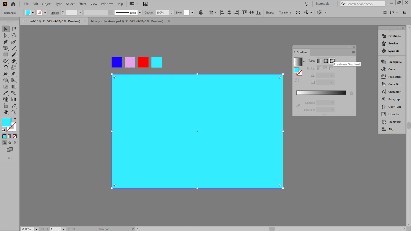The width and height of the screenshot is (411, 231).
Task: Open the Essentials workspace switcher
Action: 324,4
